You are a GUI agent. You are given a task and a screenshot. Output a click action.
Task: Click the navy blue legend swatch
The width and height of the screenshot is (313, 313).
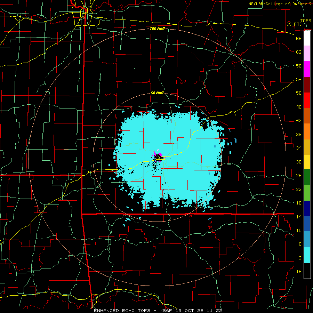pos(307,208)
